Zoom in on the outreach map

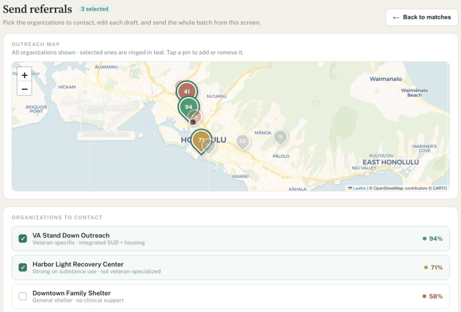(25, 75)
